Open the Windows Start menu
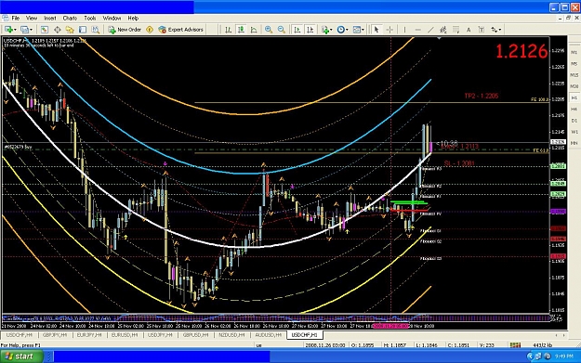Viewport: 581px width, 363px height. (x=21, y=357)
